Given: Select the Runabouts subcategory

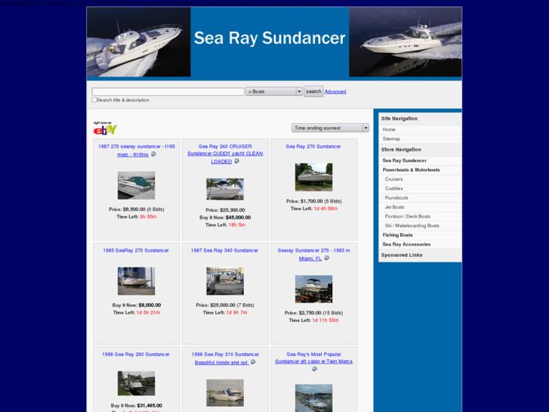Looking at the screenshot, I should click(396, 198).
